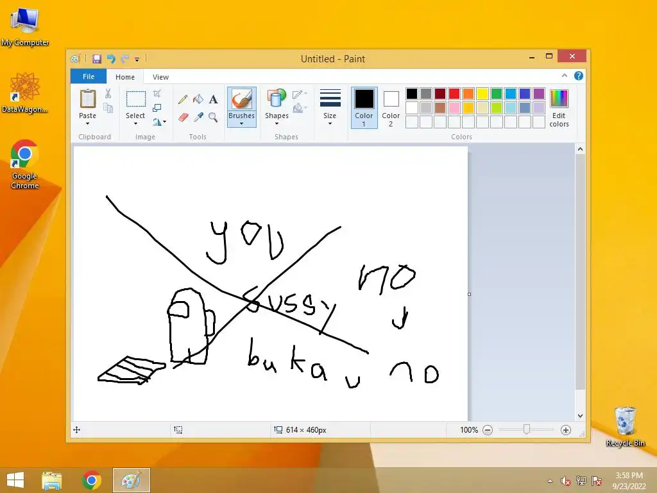Select the Fill with color bucket tool
657x493 pixels.
198,99
